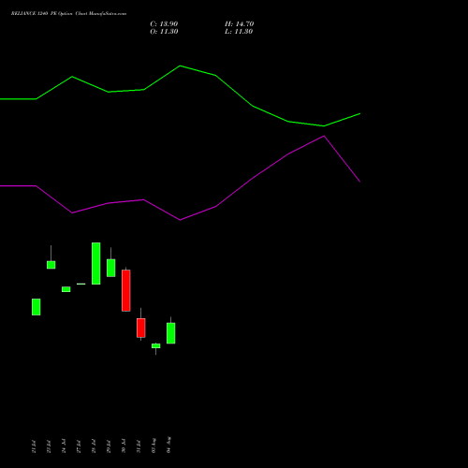The height and width of the screenshot is (468, 468).
Task: Click the close value 'C: 13.90'
Action: (164, 24)
